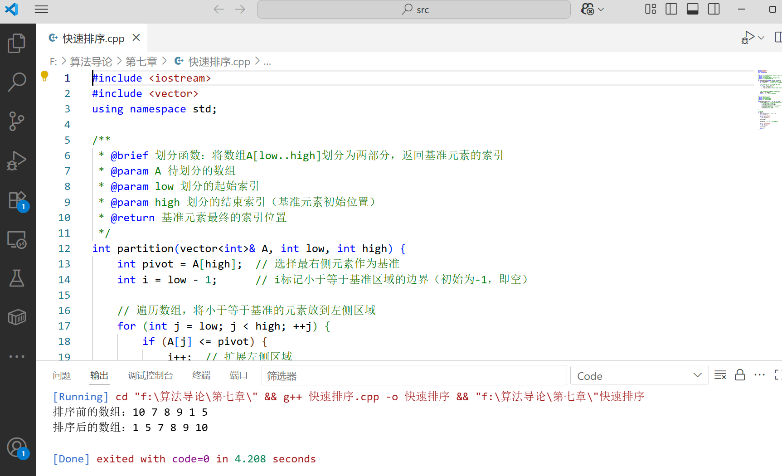Show additional views ellipsis in activity bar
This screenshot has width=782, height=476.
(17, 356)
